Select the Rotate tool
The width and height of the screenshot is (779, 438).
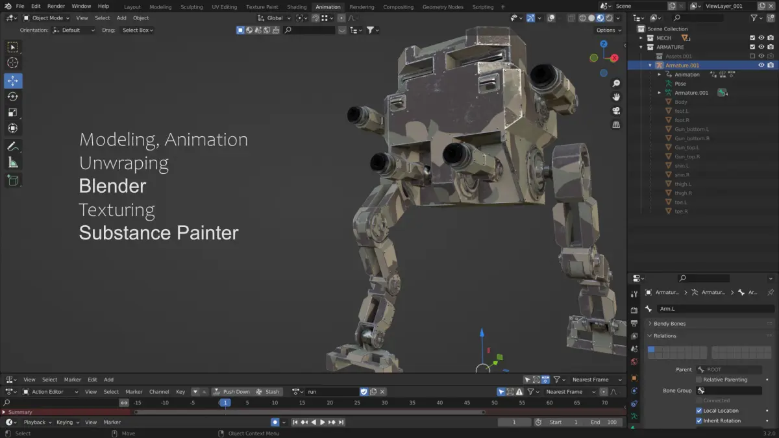[13, 97]
